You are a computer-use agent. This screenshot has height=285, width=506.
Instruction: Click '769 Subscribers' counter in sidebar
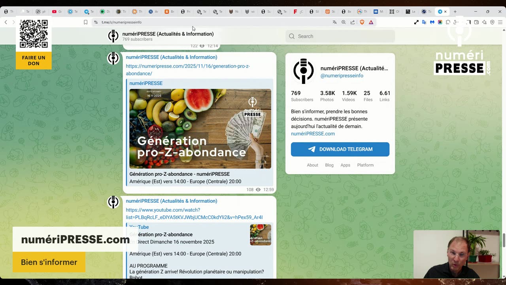coord(302,96)
